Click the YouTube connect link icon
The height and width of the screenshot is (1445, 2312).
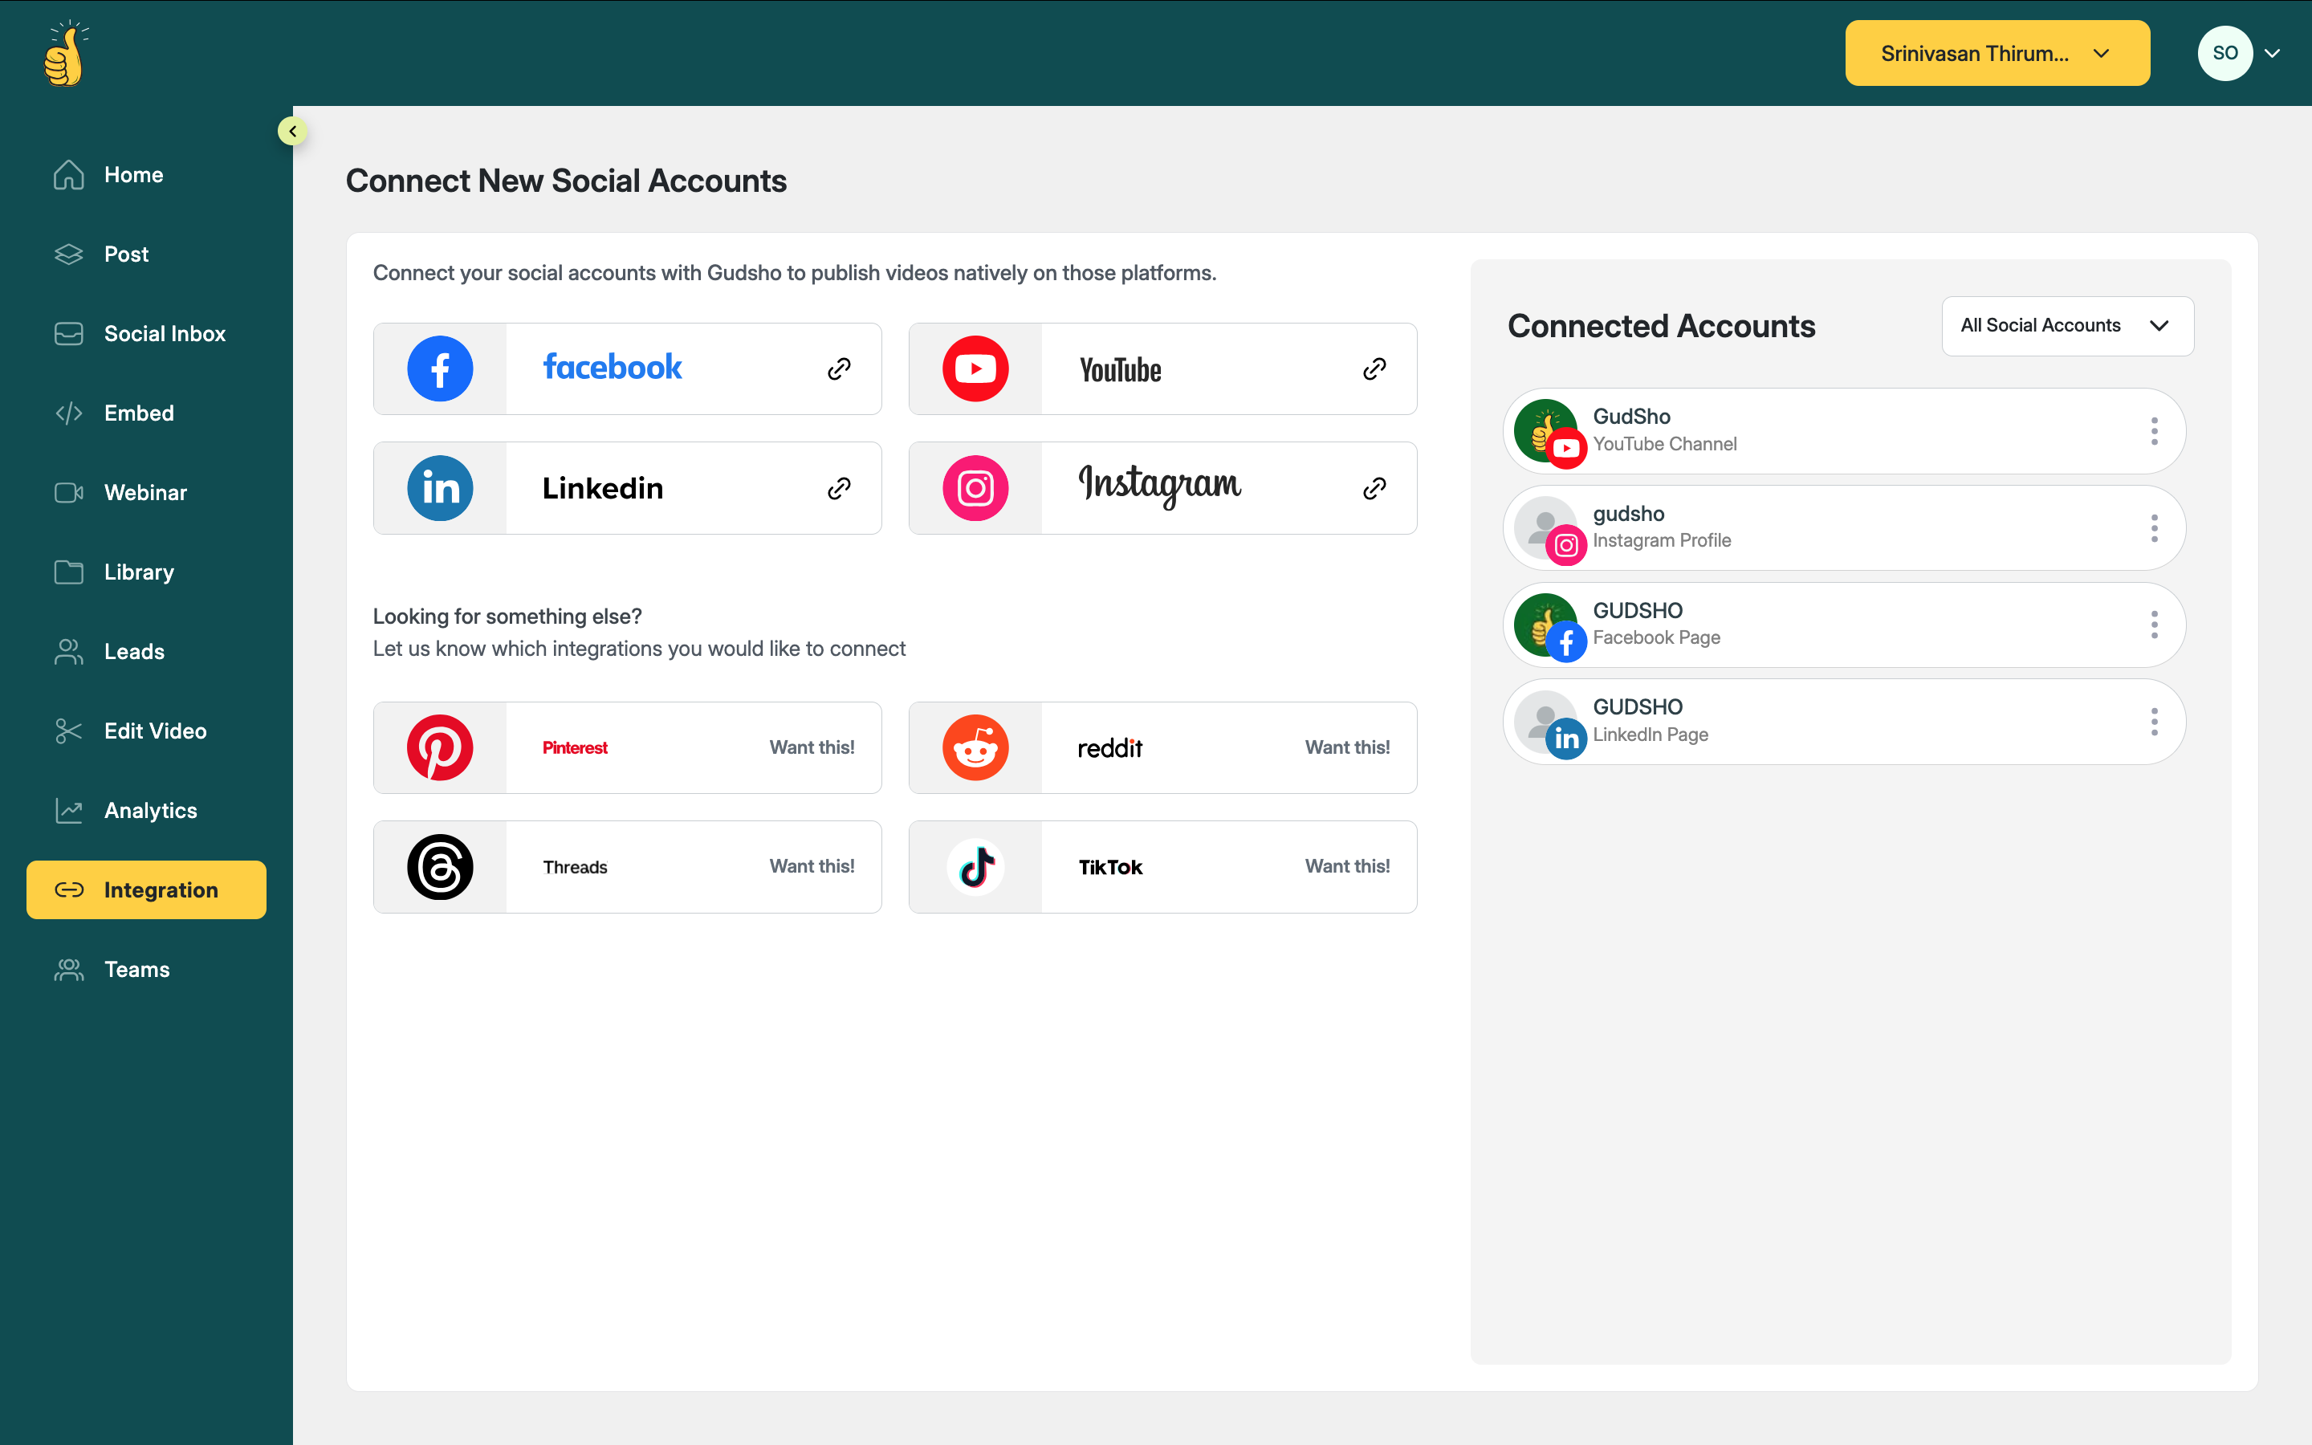click(x=1374, y=369)
